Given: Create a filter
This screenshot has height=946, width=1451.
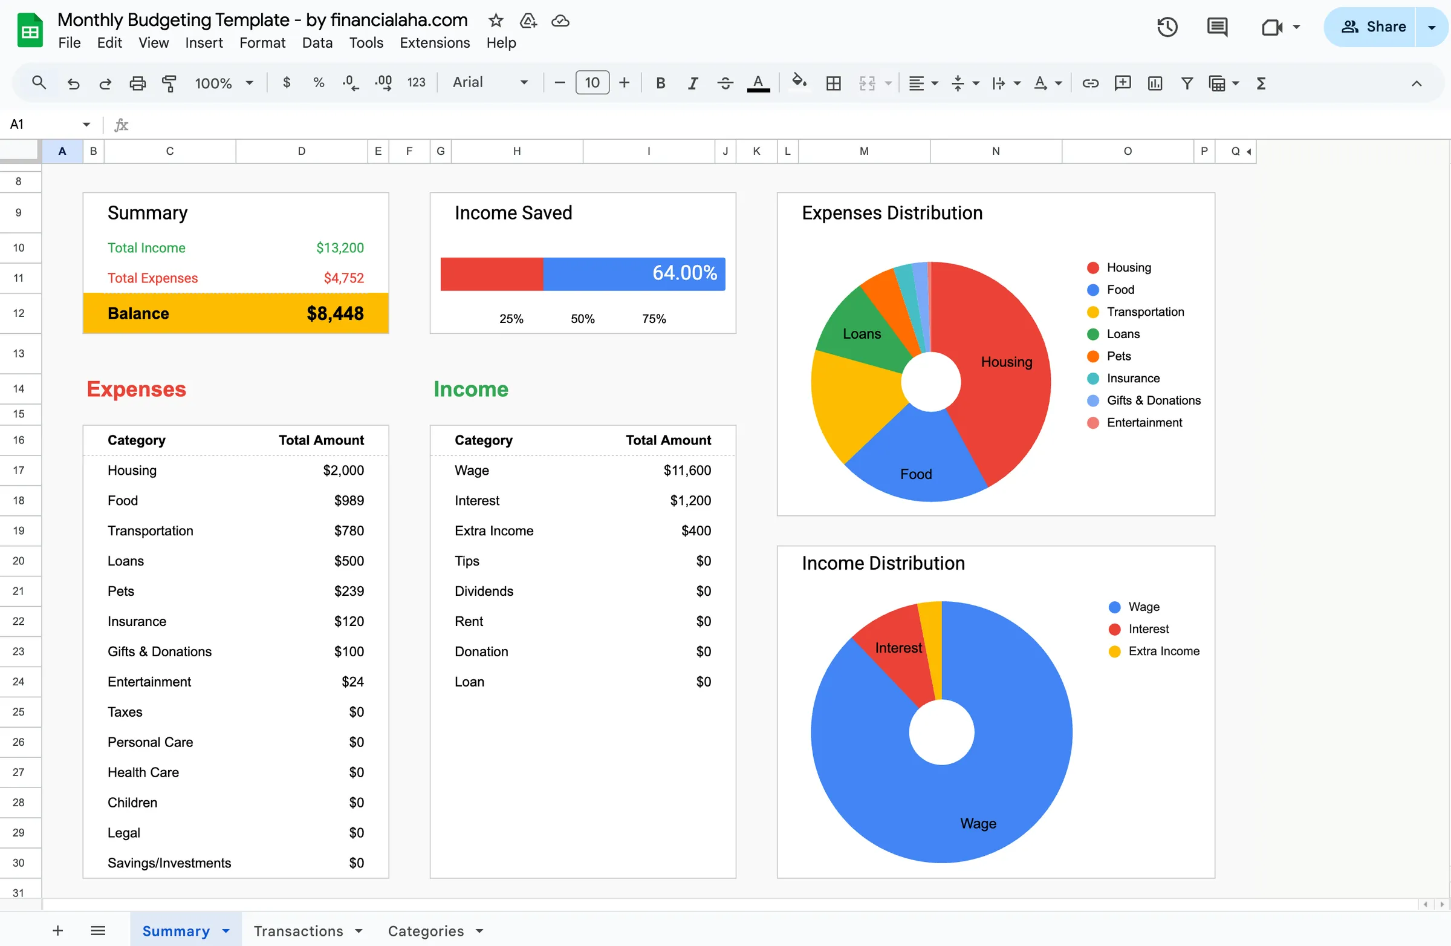Looking at the screenshot, I should (x=1187, y=82).
